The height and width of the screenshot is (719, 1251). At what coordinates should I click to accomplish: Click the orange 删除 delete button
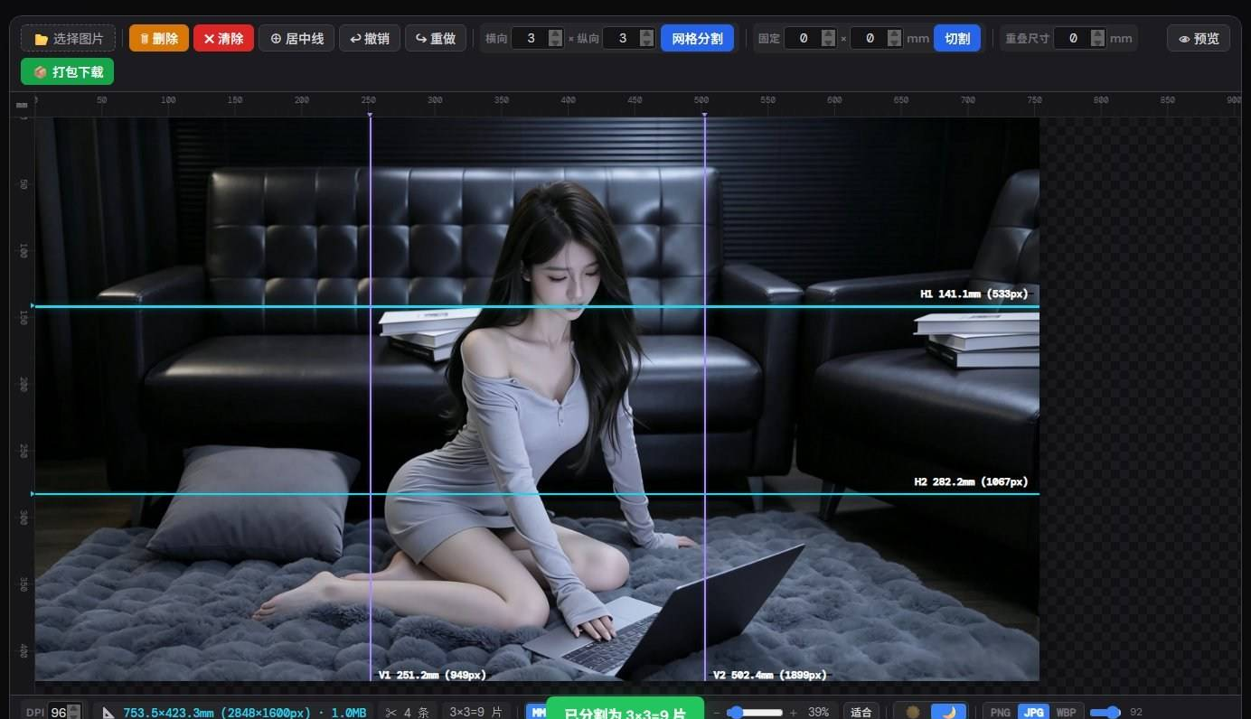click(x=159, y=39)
